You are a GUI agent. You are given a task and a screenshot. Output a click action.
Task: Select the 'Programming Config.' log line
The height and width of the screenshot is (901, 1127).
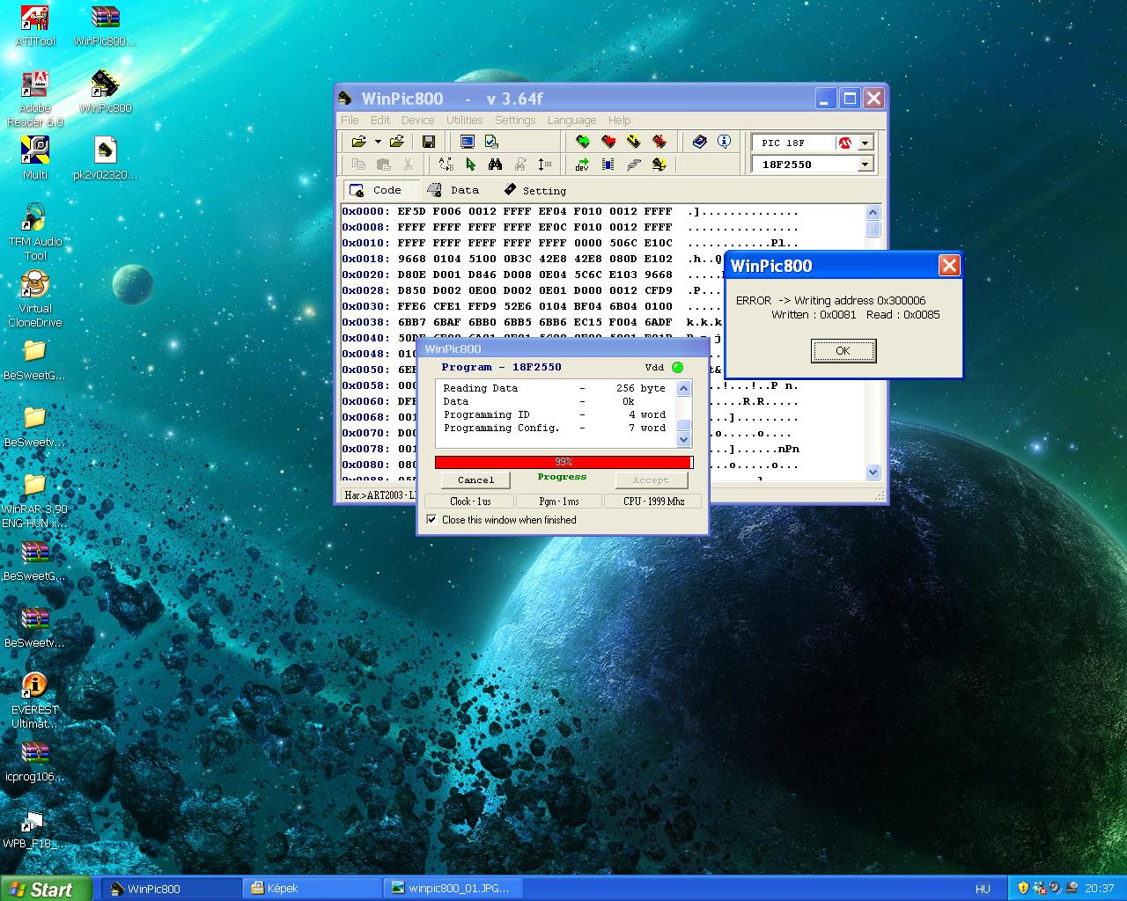555,429
